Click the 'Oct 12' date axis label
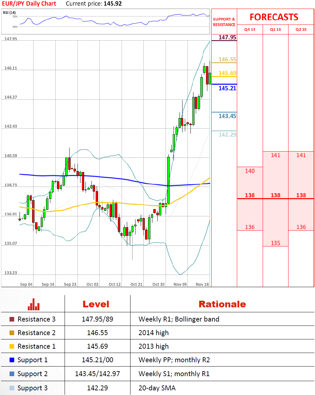The image size is (315, 395). [115, 285]
